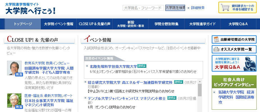Click the 日本社会事業大学 professor photo thumbnail

14,101
